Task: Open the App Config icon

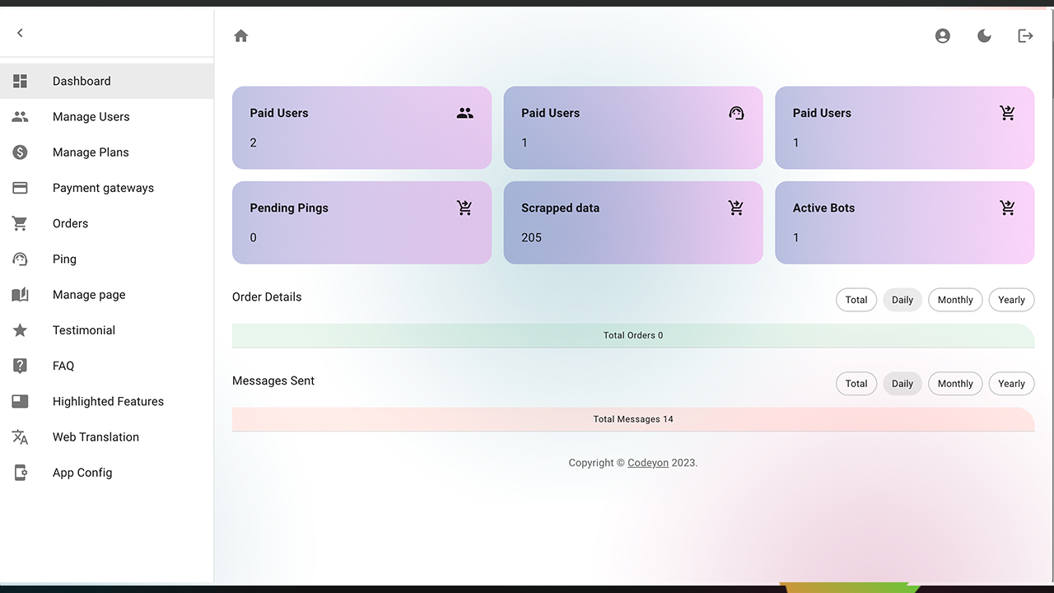Action: 20,472
